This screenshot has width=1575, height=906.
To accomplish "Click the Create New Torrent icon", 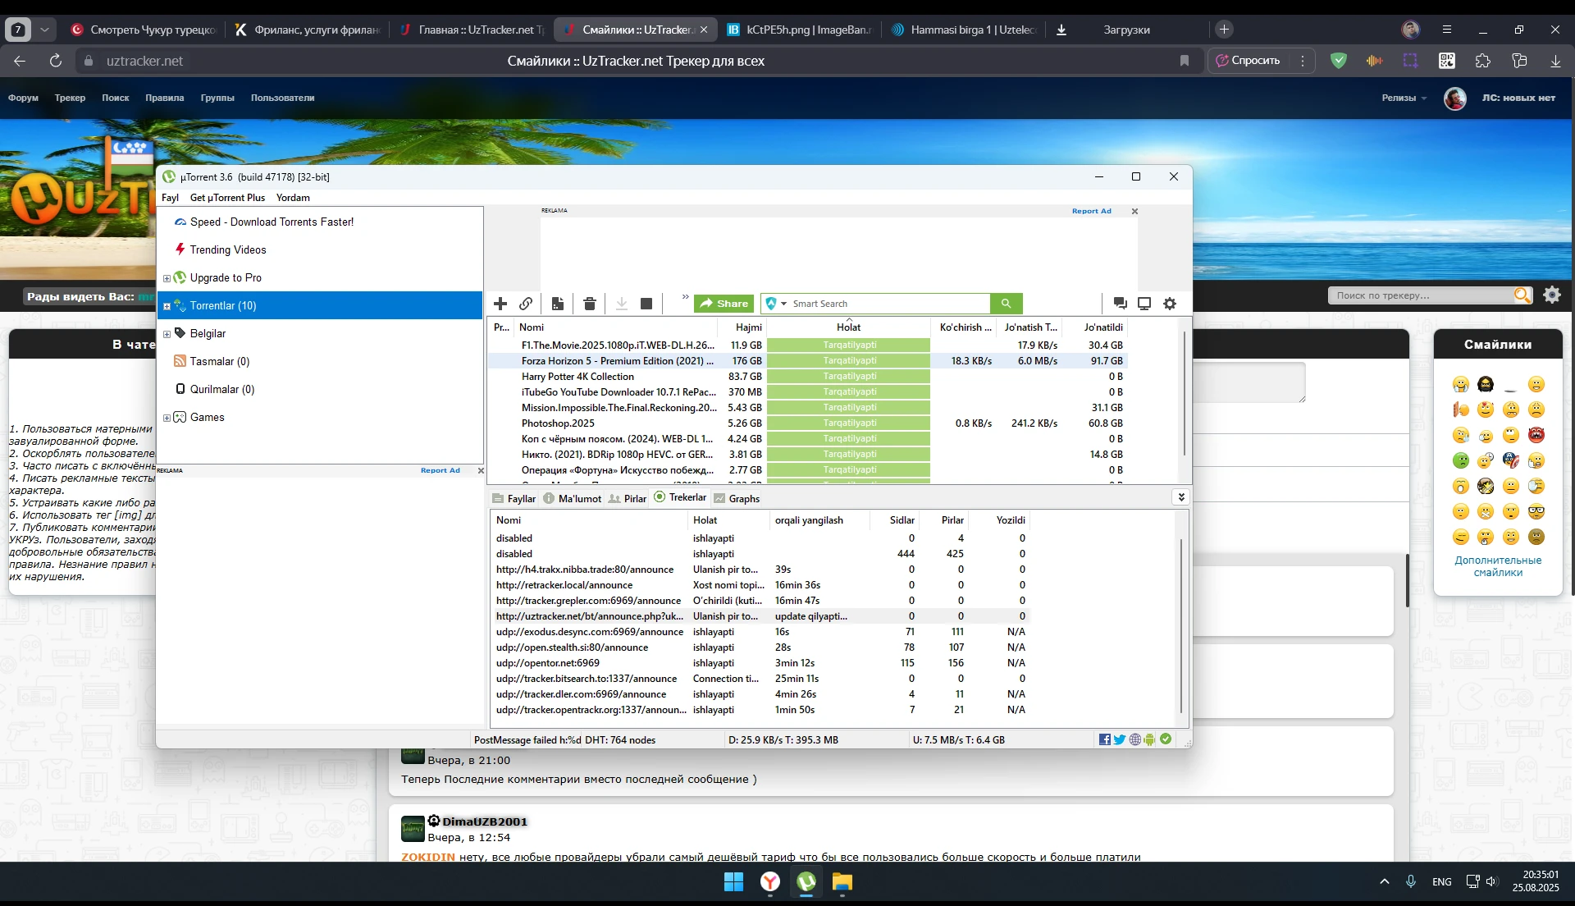I will [558, 304].
